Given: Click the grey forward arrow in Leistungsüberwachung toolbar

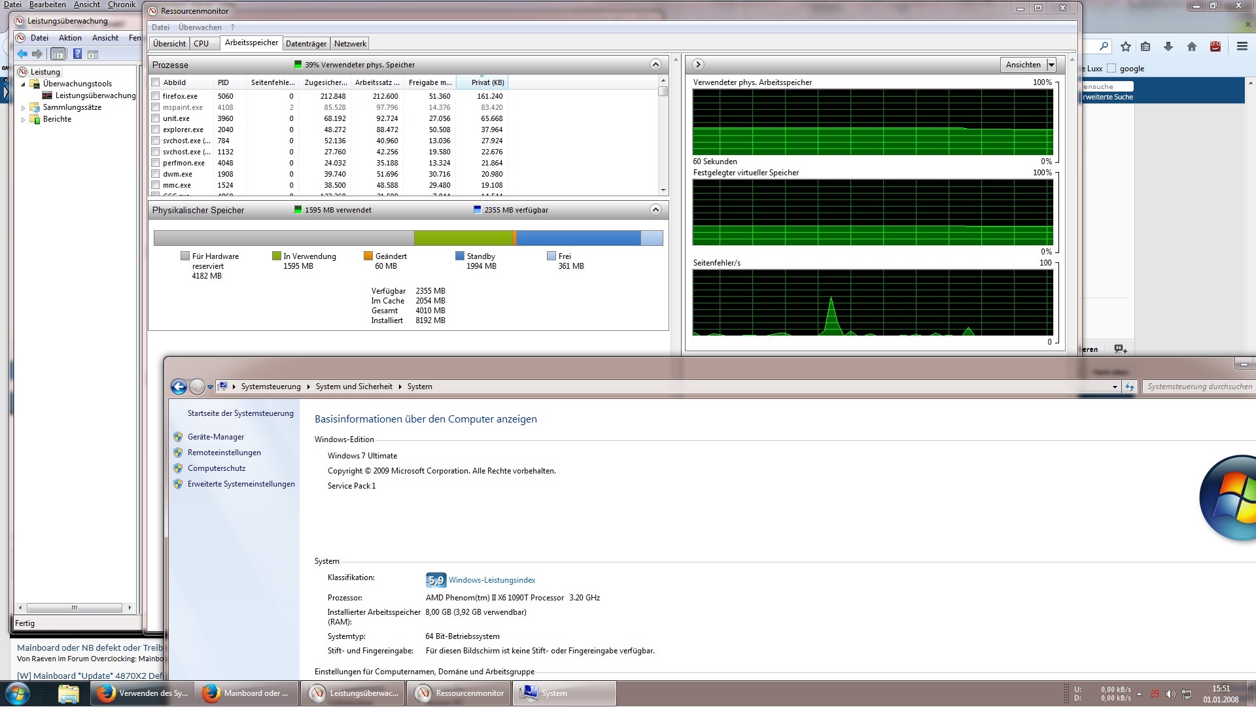Looking at the screenshot, I should click(x=37, y=54).
